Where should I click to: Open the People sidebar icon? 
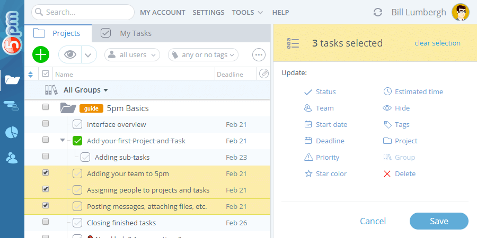click(12, 158)
